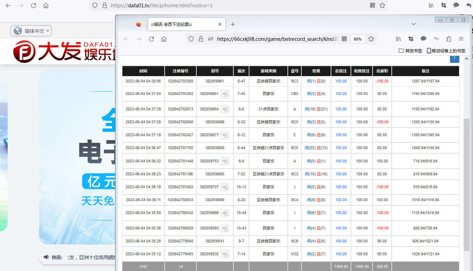Click the screenshot crop icon in the back window toolbar

click(444, 6)
